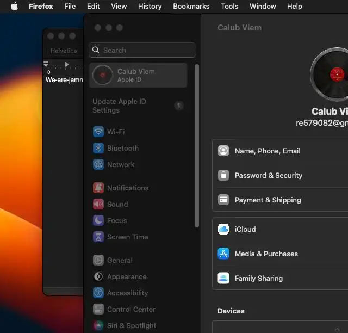Click the magnifier icon in Search field
This screenshot has width=348, height=333.
96,50
